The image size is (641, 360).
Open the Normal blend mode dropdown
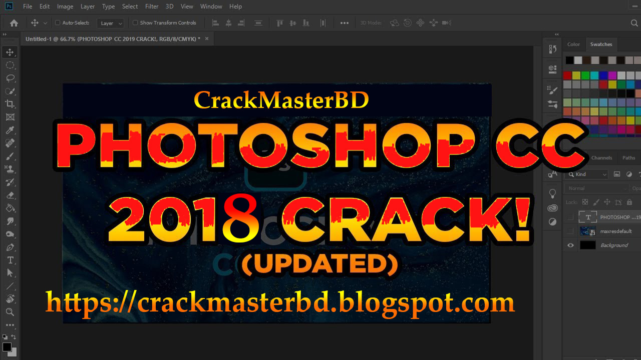click(x=597, y=188)
